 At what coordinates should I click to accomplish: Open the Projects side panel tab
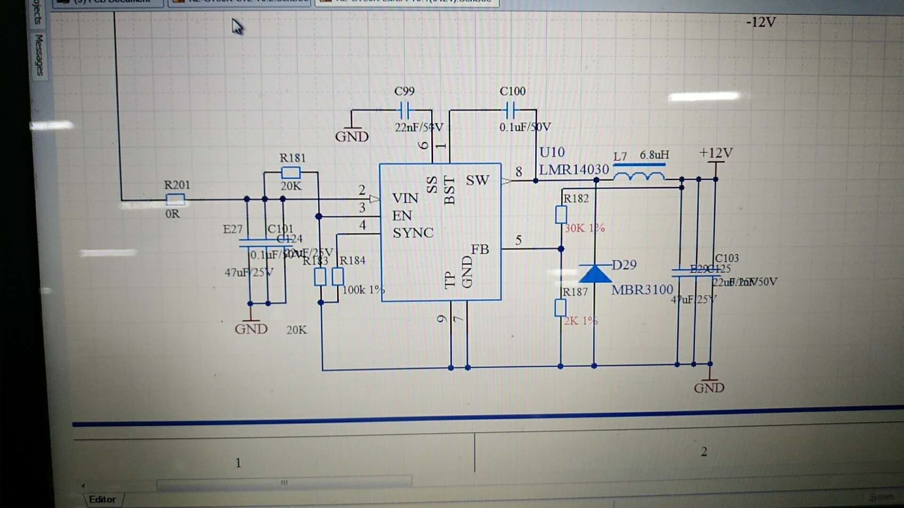38,12
